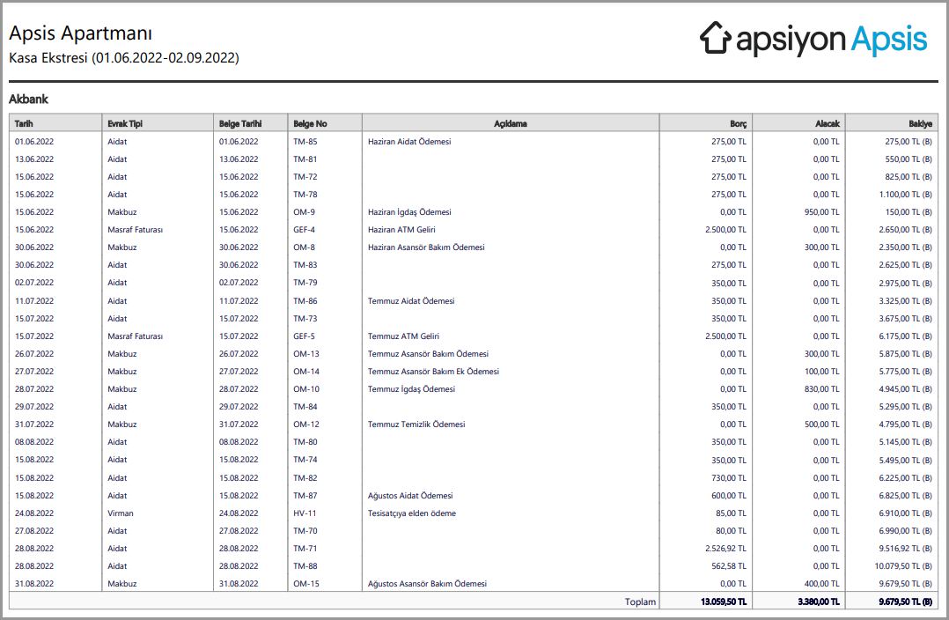Click total borç 13.059,50 TL
This screenshot has height=620, width=949.
click(x=724, y=602)
